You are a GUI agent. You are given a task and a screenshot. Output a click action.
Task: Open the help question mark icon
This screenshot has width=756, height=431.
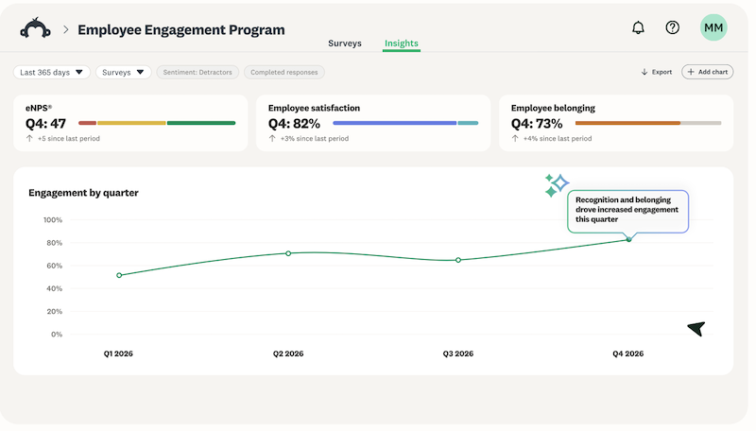(x=672, y=28)
